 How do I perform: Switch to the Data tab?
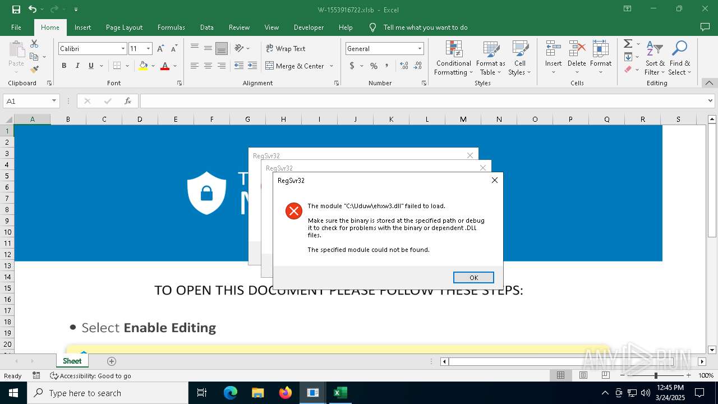(207, 27)
